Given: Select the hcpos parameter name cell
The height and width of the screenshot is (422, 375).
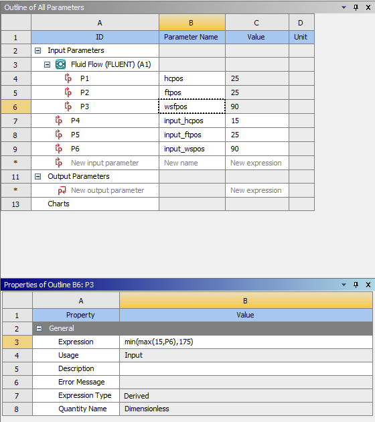Looking at the screenshot, I should [x=192, y=78].
